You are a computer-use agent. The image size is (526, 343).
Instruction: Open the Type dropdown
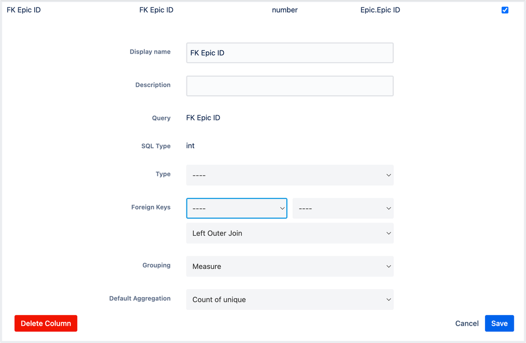(x=290, y=175)
